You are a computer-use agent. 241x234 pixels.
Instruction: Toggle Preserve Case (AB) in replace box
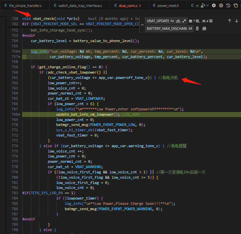(190, 29)
